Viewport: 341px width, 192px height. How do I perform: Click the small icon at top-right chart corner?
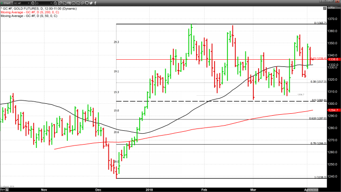click(x=324, y=8)
